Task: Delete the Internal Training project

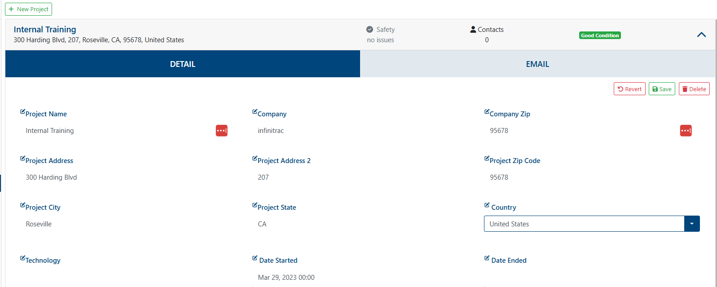Action: (694, 89)
